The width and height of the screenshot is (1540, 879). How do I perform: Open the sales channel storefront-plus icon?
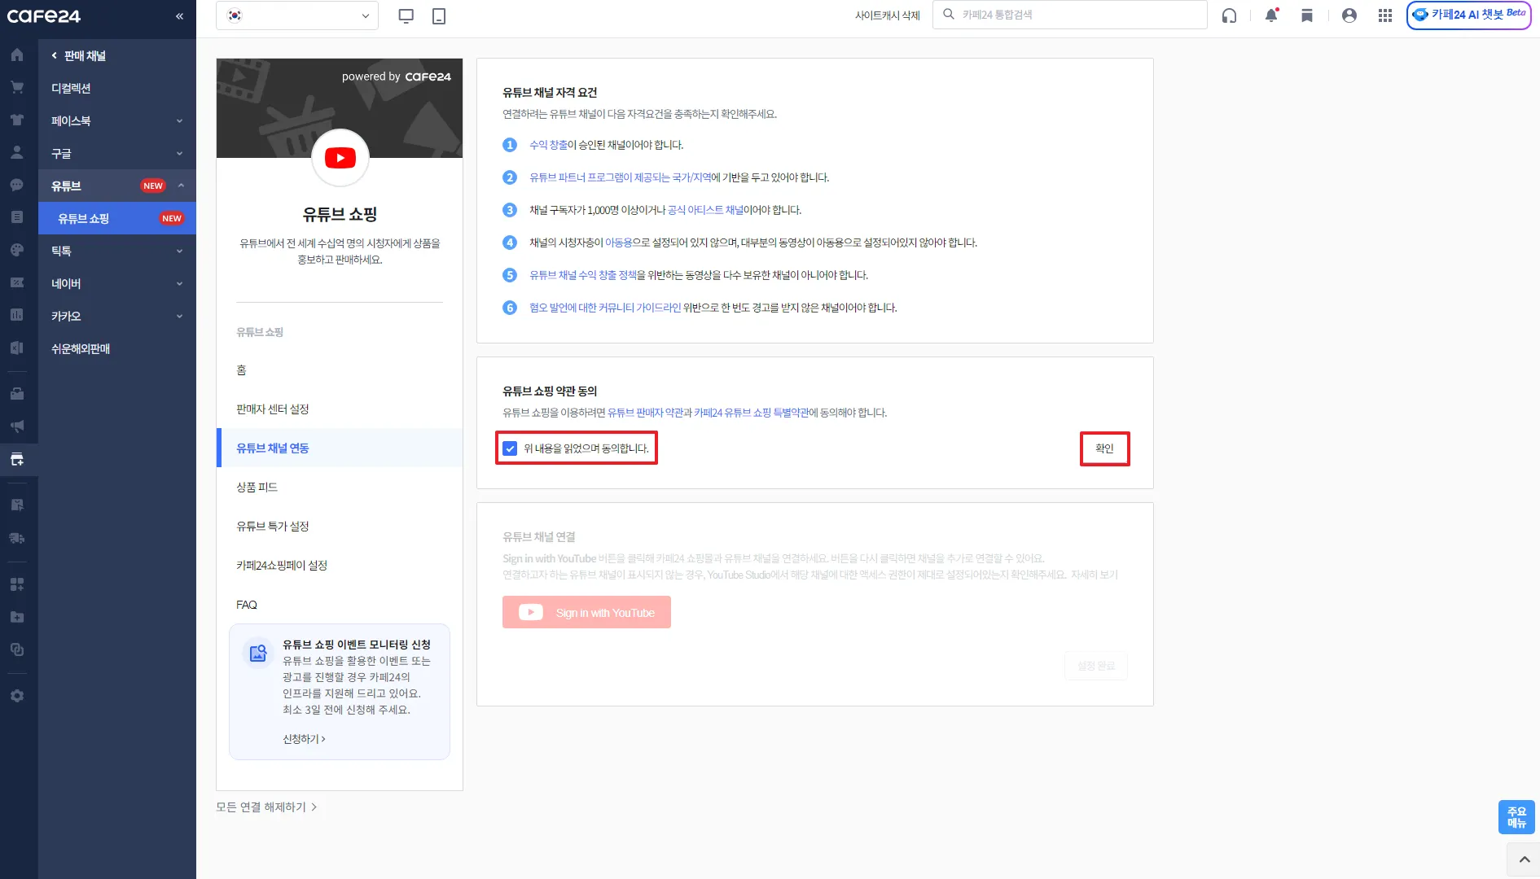tap(17, 459)
